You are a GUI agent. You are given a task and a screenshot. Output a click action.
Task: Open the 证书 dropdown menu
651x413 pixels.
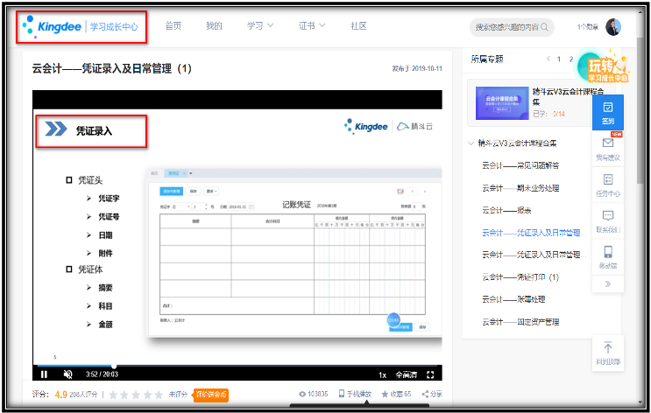tap(312, 26)
